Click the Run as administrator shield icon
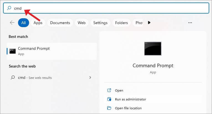Image resolution: width=212 pixels, height=114 pixels. (109, 99)
